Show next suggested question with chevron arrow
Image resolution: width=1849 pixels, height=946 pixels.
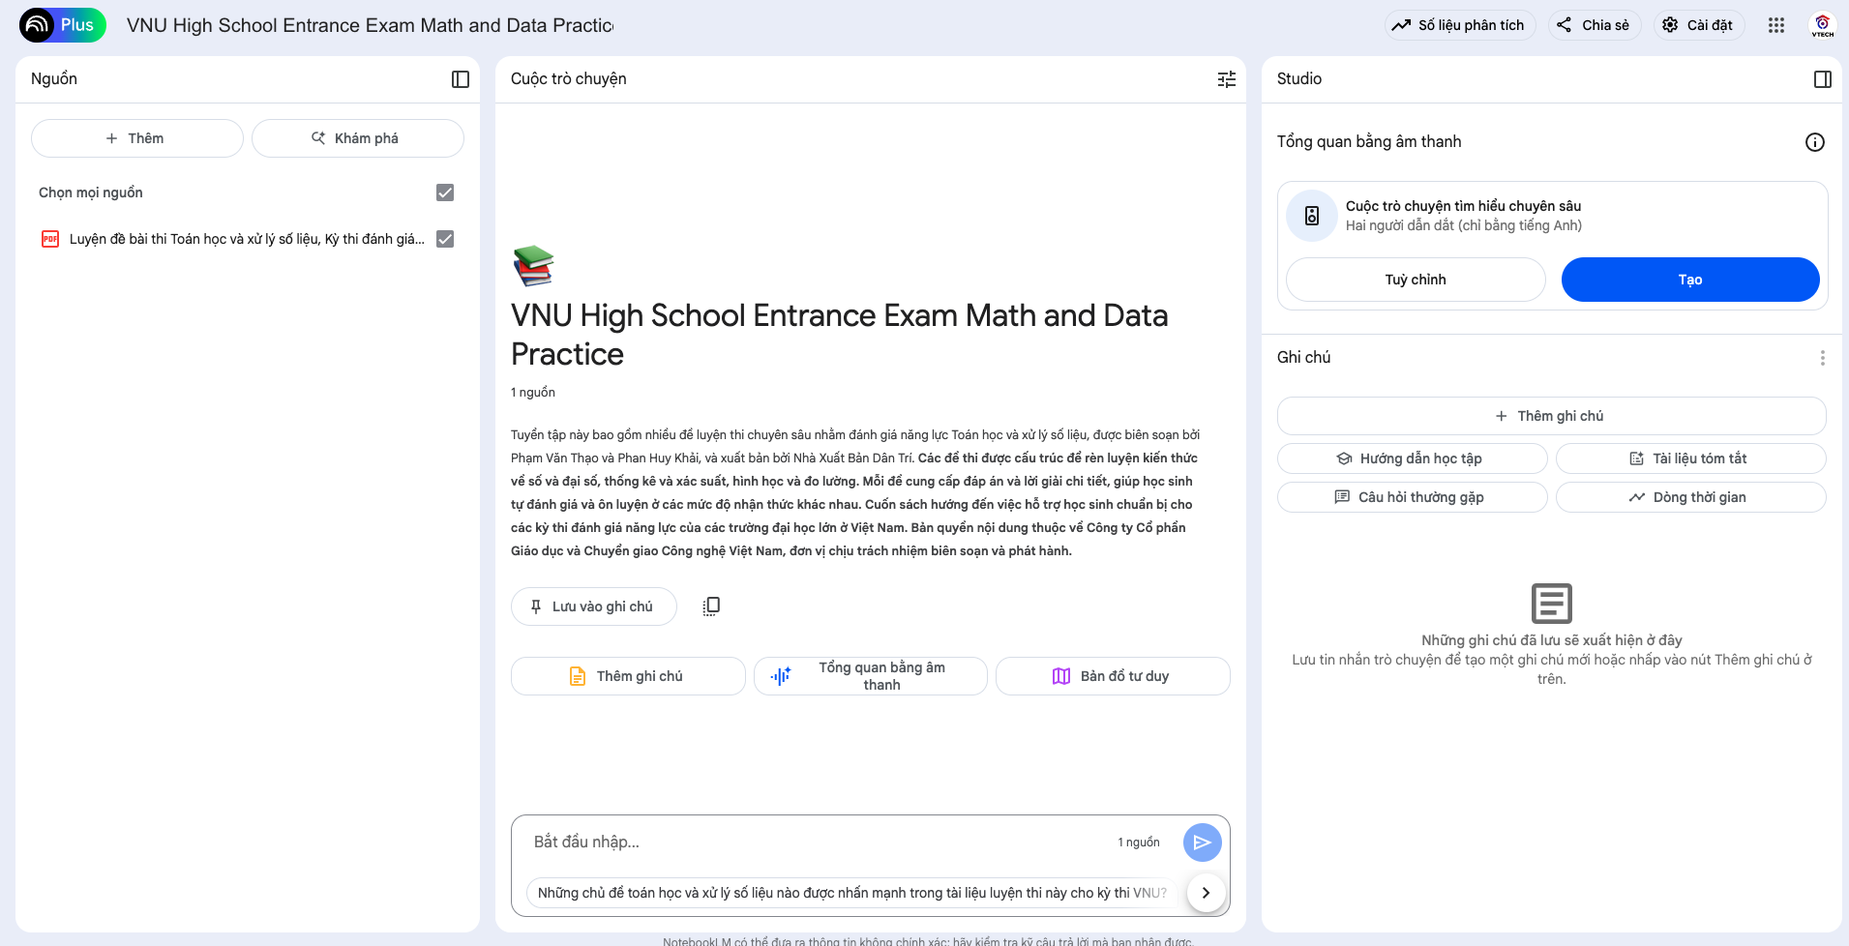[1206, 893]
